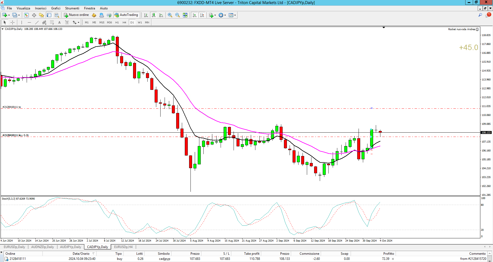Open the Market Watch window icon
The image size is (493, 262).
(x=26, y=15)
